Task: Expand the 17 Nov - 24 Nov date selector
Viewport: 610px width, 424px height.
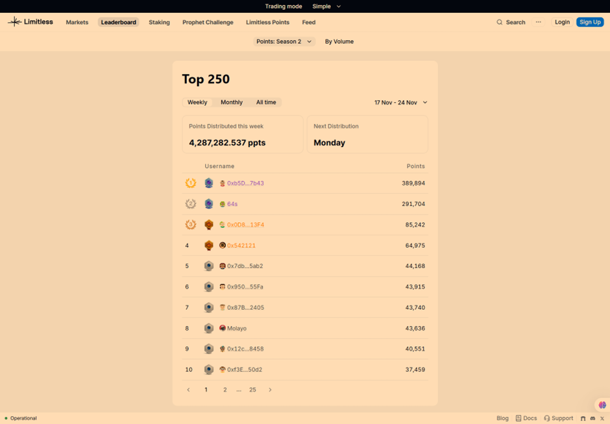Action: [400, 102]
